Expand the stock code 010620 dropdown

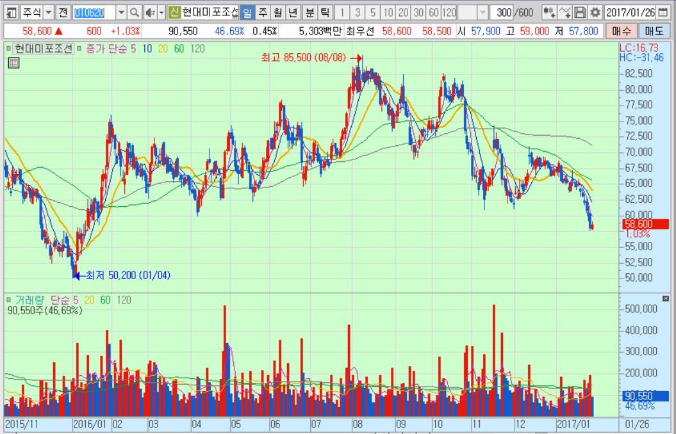point(121,13)
